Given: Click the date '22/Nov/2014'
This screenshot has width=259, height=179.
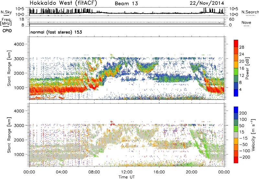Looking at the screenshot, I should click(207, 3).
